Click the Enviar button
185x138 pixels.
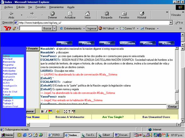pyautogui.click(x=172, y=107)
